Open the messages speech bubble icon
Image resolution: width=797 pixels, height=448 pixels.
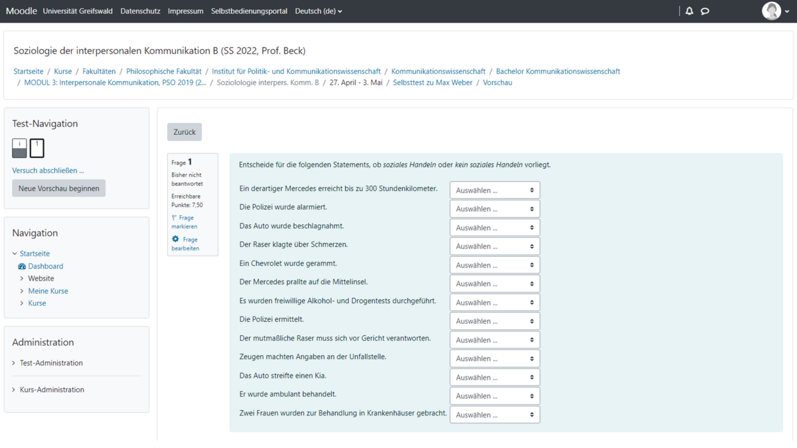pyautogui.click(x=705, y=11)
